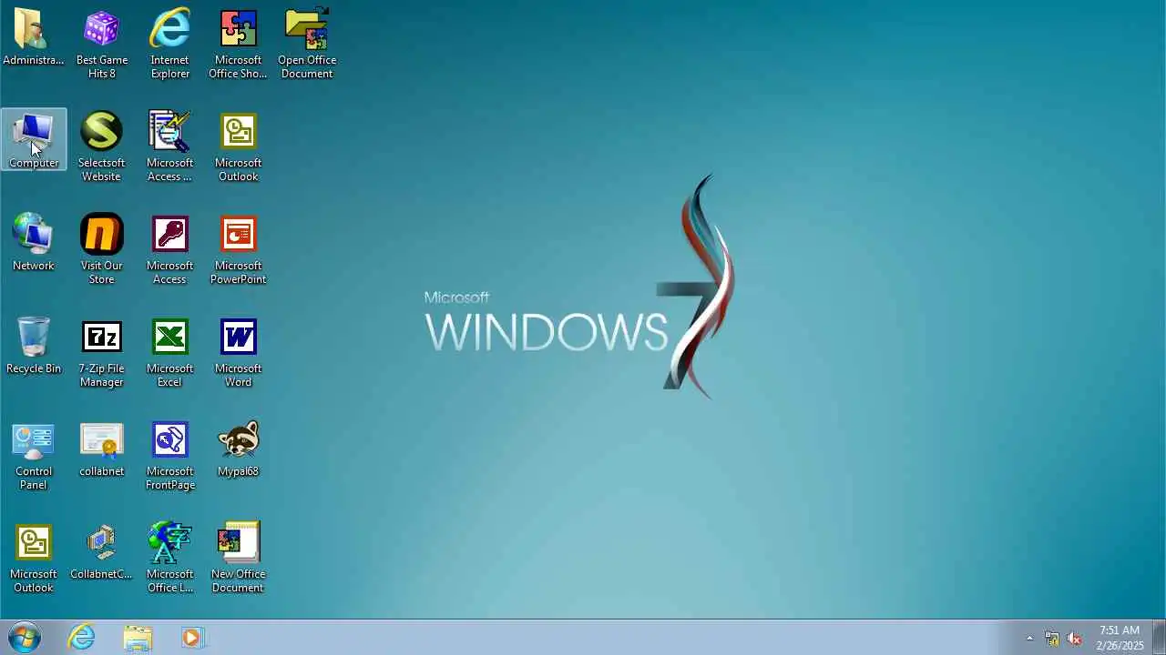Viewport: 1166px width, 655px height.
Task: Click the network status tray icon
Action: 1052,639
